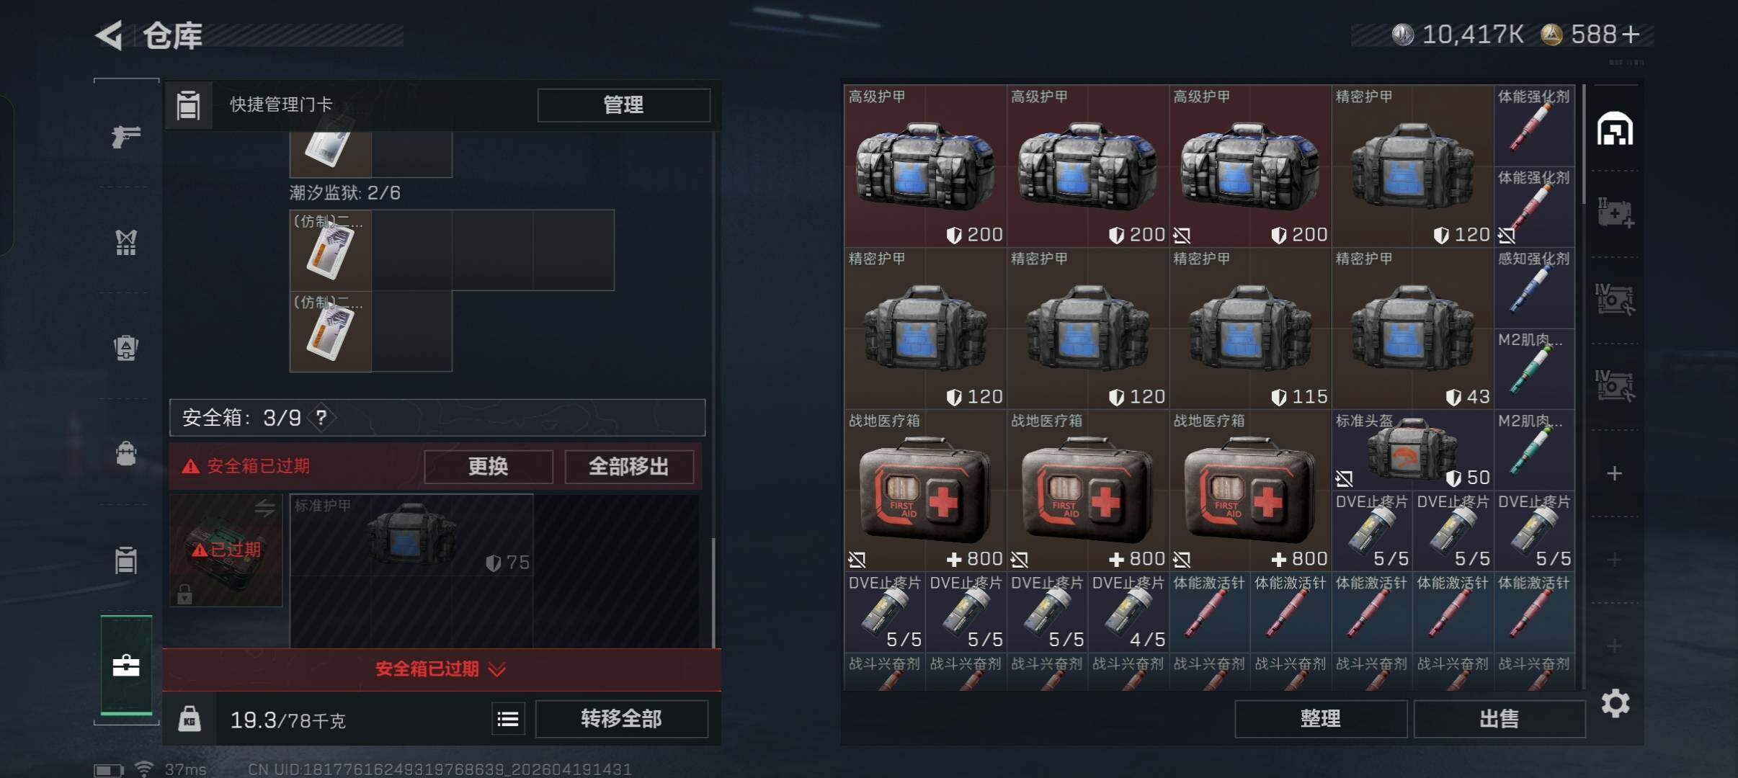The height and width of the screenshot is (778, 1738).
Task: Click the 更换 safe box button
Action: coord(488,466)
